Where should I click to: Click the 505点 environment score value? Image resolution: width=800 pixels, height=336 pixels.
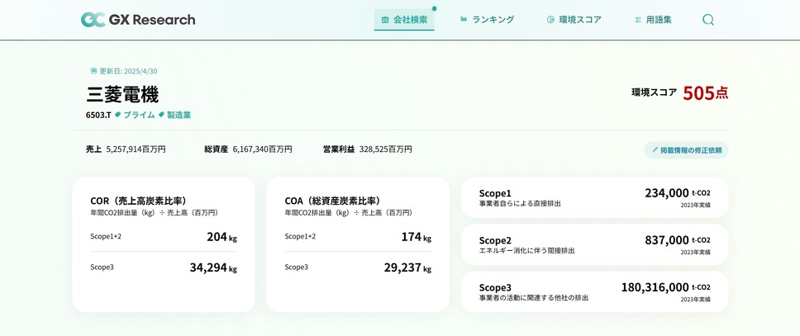click(706, 92)
